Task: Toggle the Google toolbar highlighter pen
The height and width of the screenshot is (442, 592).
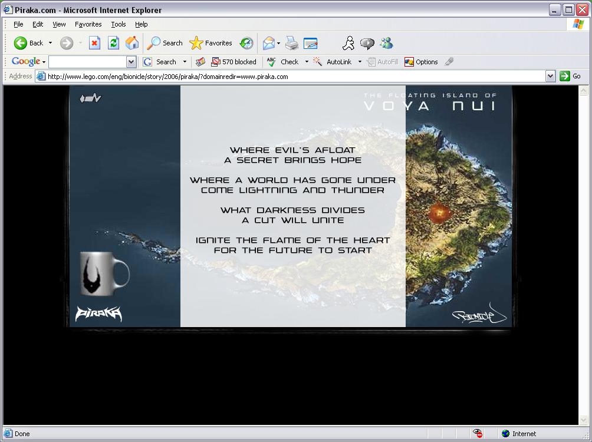Action: [x=449, y=62]
